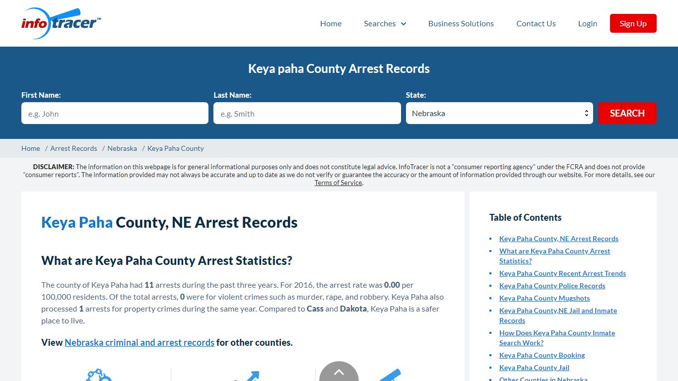Open the Terms of Service link
Viewport: 678px width, 381px height.
coord(339,183)
